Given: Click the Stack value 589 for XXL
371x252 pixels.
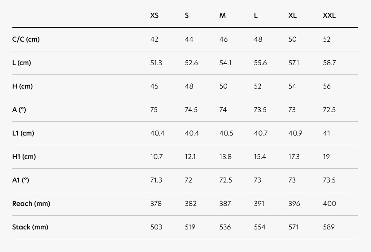Looking at the screenshot, I should (x=329, y=227).
